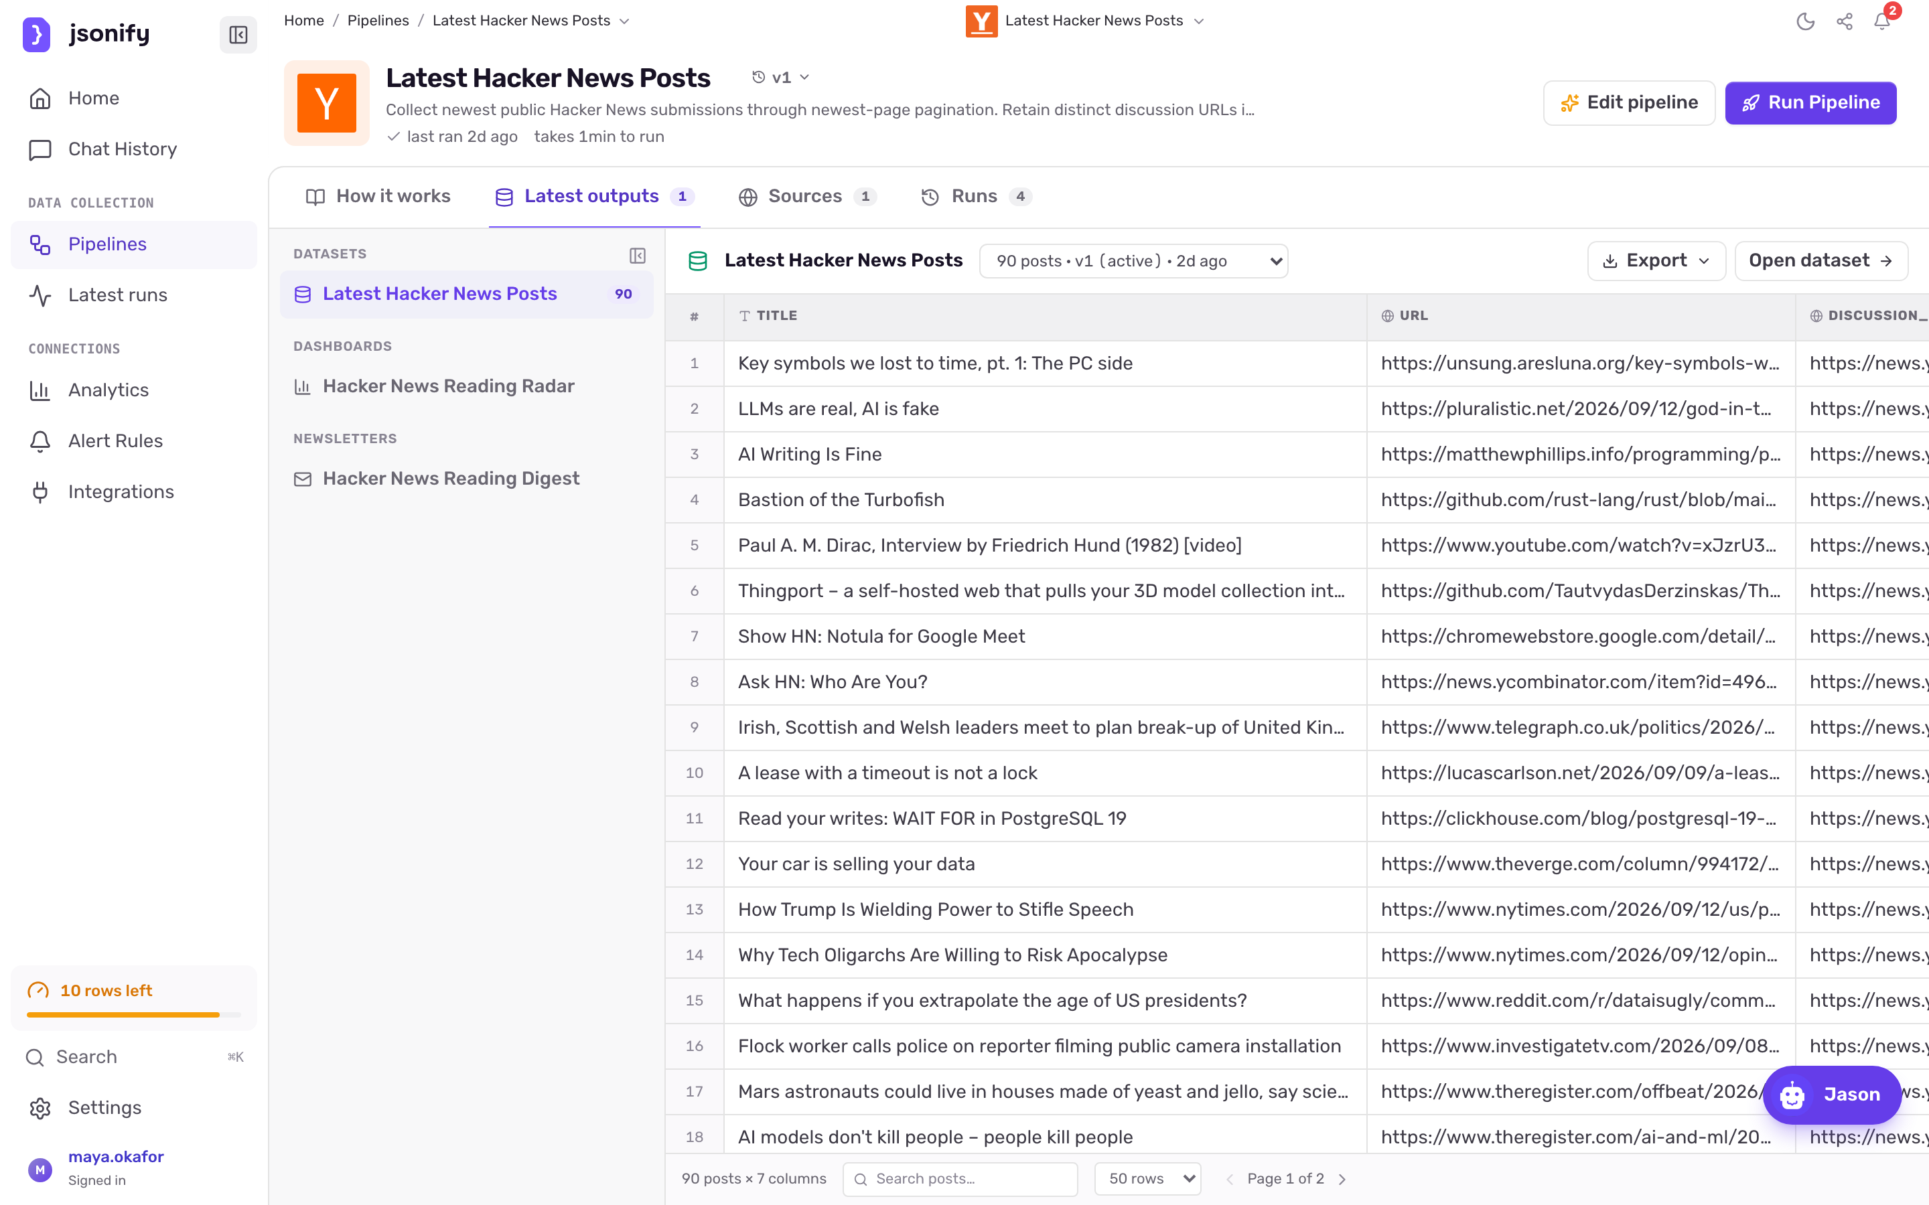Viewport: 1929px width, 1205px height.
Task: Switch to the Latest outputs tab
Action: [595, 196]
